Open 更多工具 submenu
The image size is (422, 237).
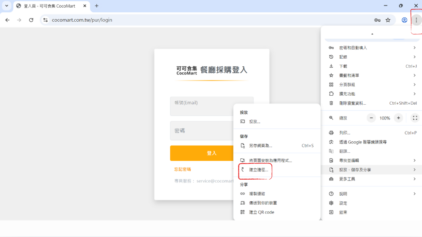pyautogui.click(x=371, y=179)
